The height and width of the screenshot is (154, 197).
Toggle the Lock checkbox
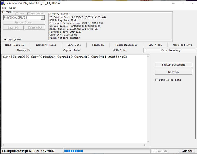[x=17, y=14]
